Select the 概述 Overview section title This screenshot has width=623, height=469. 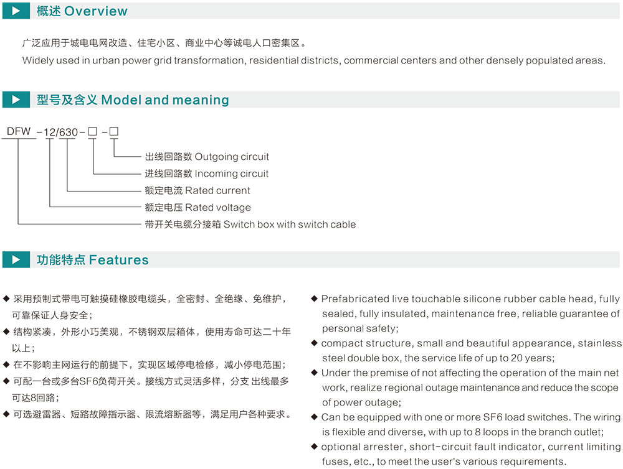tap(82, 11)
